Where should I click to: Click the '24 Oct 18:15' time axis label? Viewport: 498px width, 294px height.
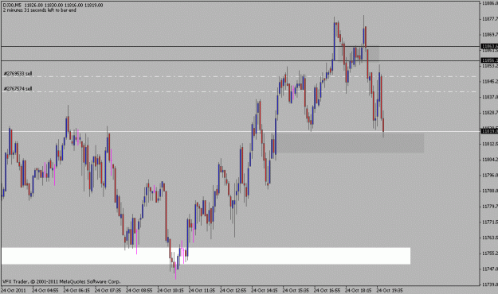coord(359,290)
